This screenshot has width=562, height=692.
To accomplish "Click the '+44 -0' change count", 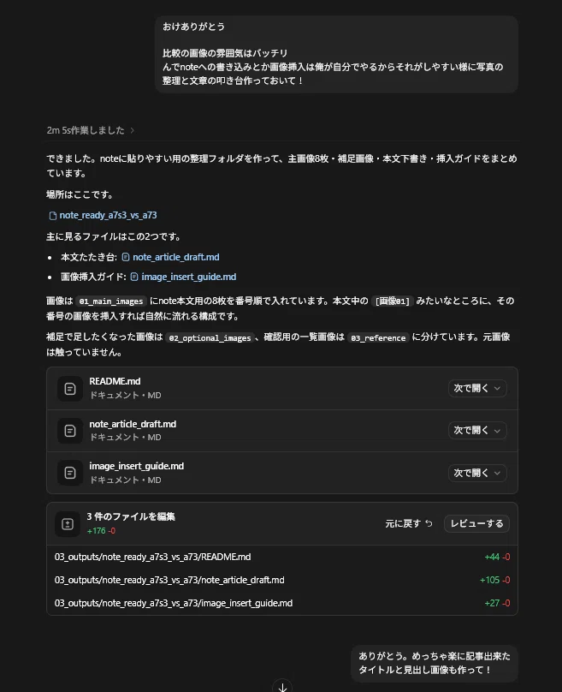I will (497, 557).
